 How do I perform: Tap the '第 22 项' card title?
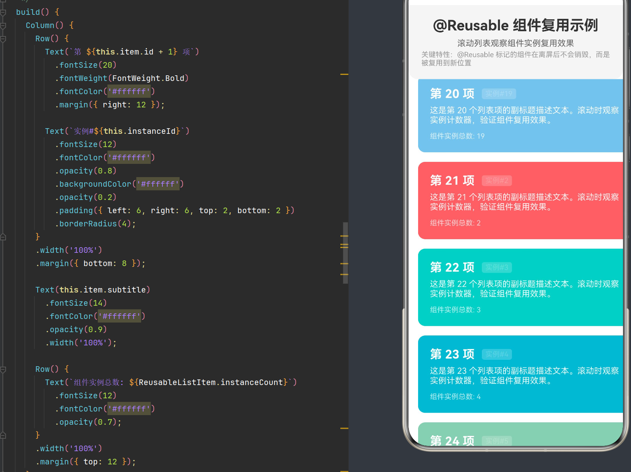(452, 267)
